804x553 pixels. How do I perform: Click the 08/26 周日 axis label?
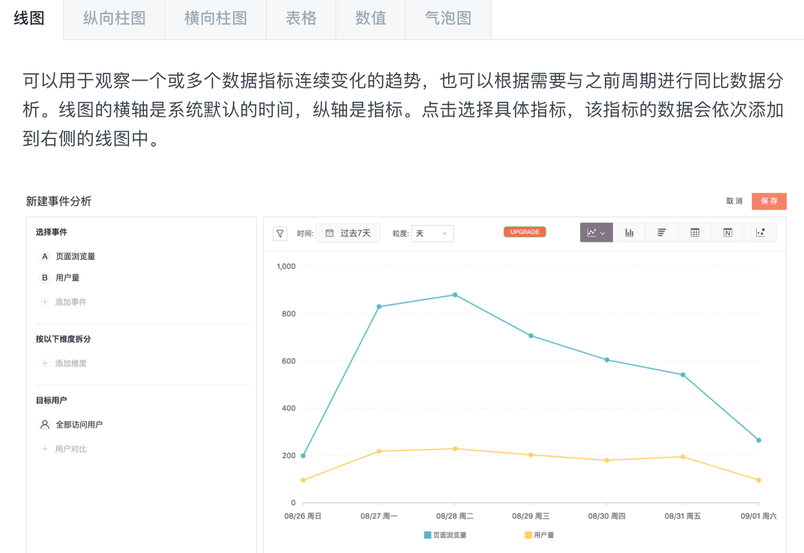pos(303,516)
